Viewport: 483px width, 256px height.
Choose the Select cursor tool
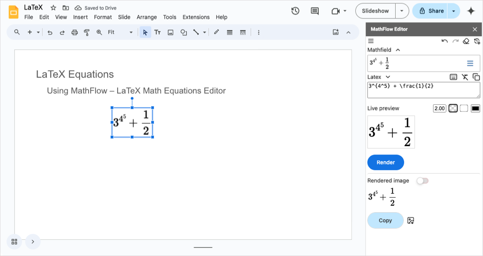point(145,32)
